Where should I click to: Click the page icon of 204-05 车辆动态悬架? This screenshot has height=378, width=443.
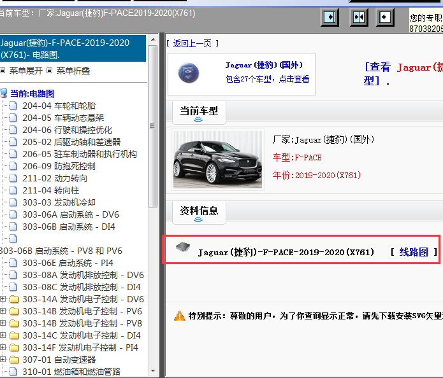(x=13, y=118)
